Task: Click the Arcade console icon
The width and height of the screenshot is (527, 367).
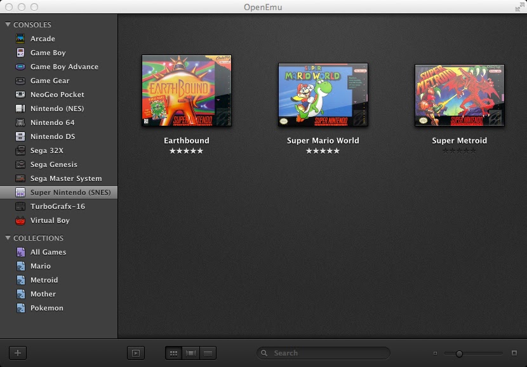Action: tap(20, 39)
